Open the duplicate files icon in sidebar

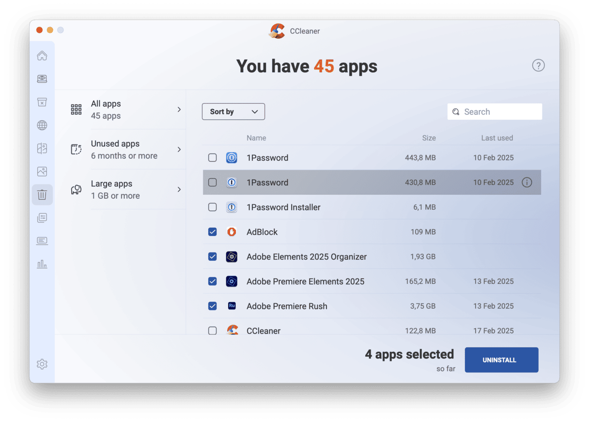click(x=42, y=149)
